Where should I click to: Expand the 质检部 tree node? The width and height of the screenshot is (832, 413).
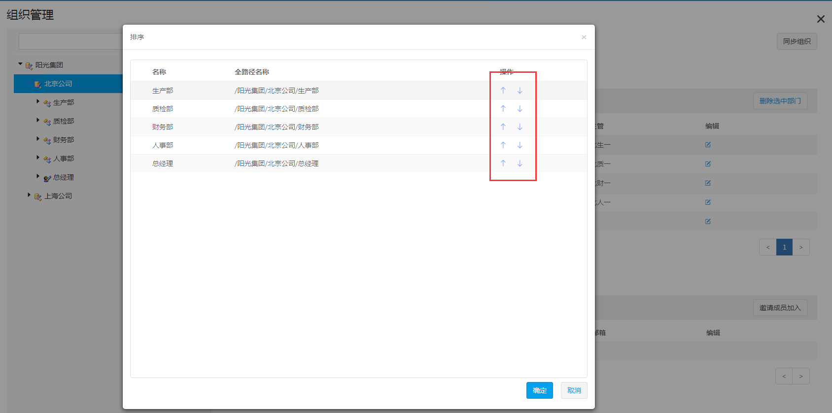(x=38, y=120)
